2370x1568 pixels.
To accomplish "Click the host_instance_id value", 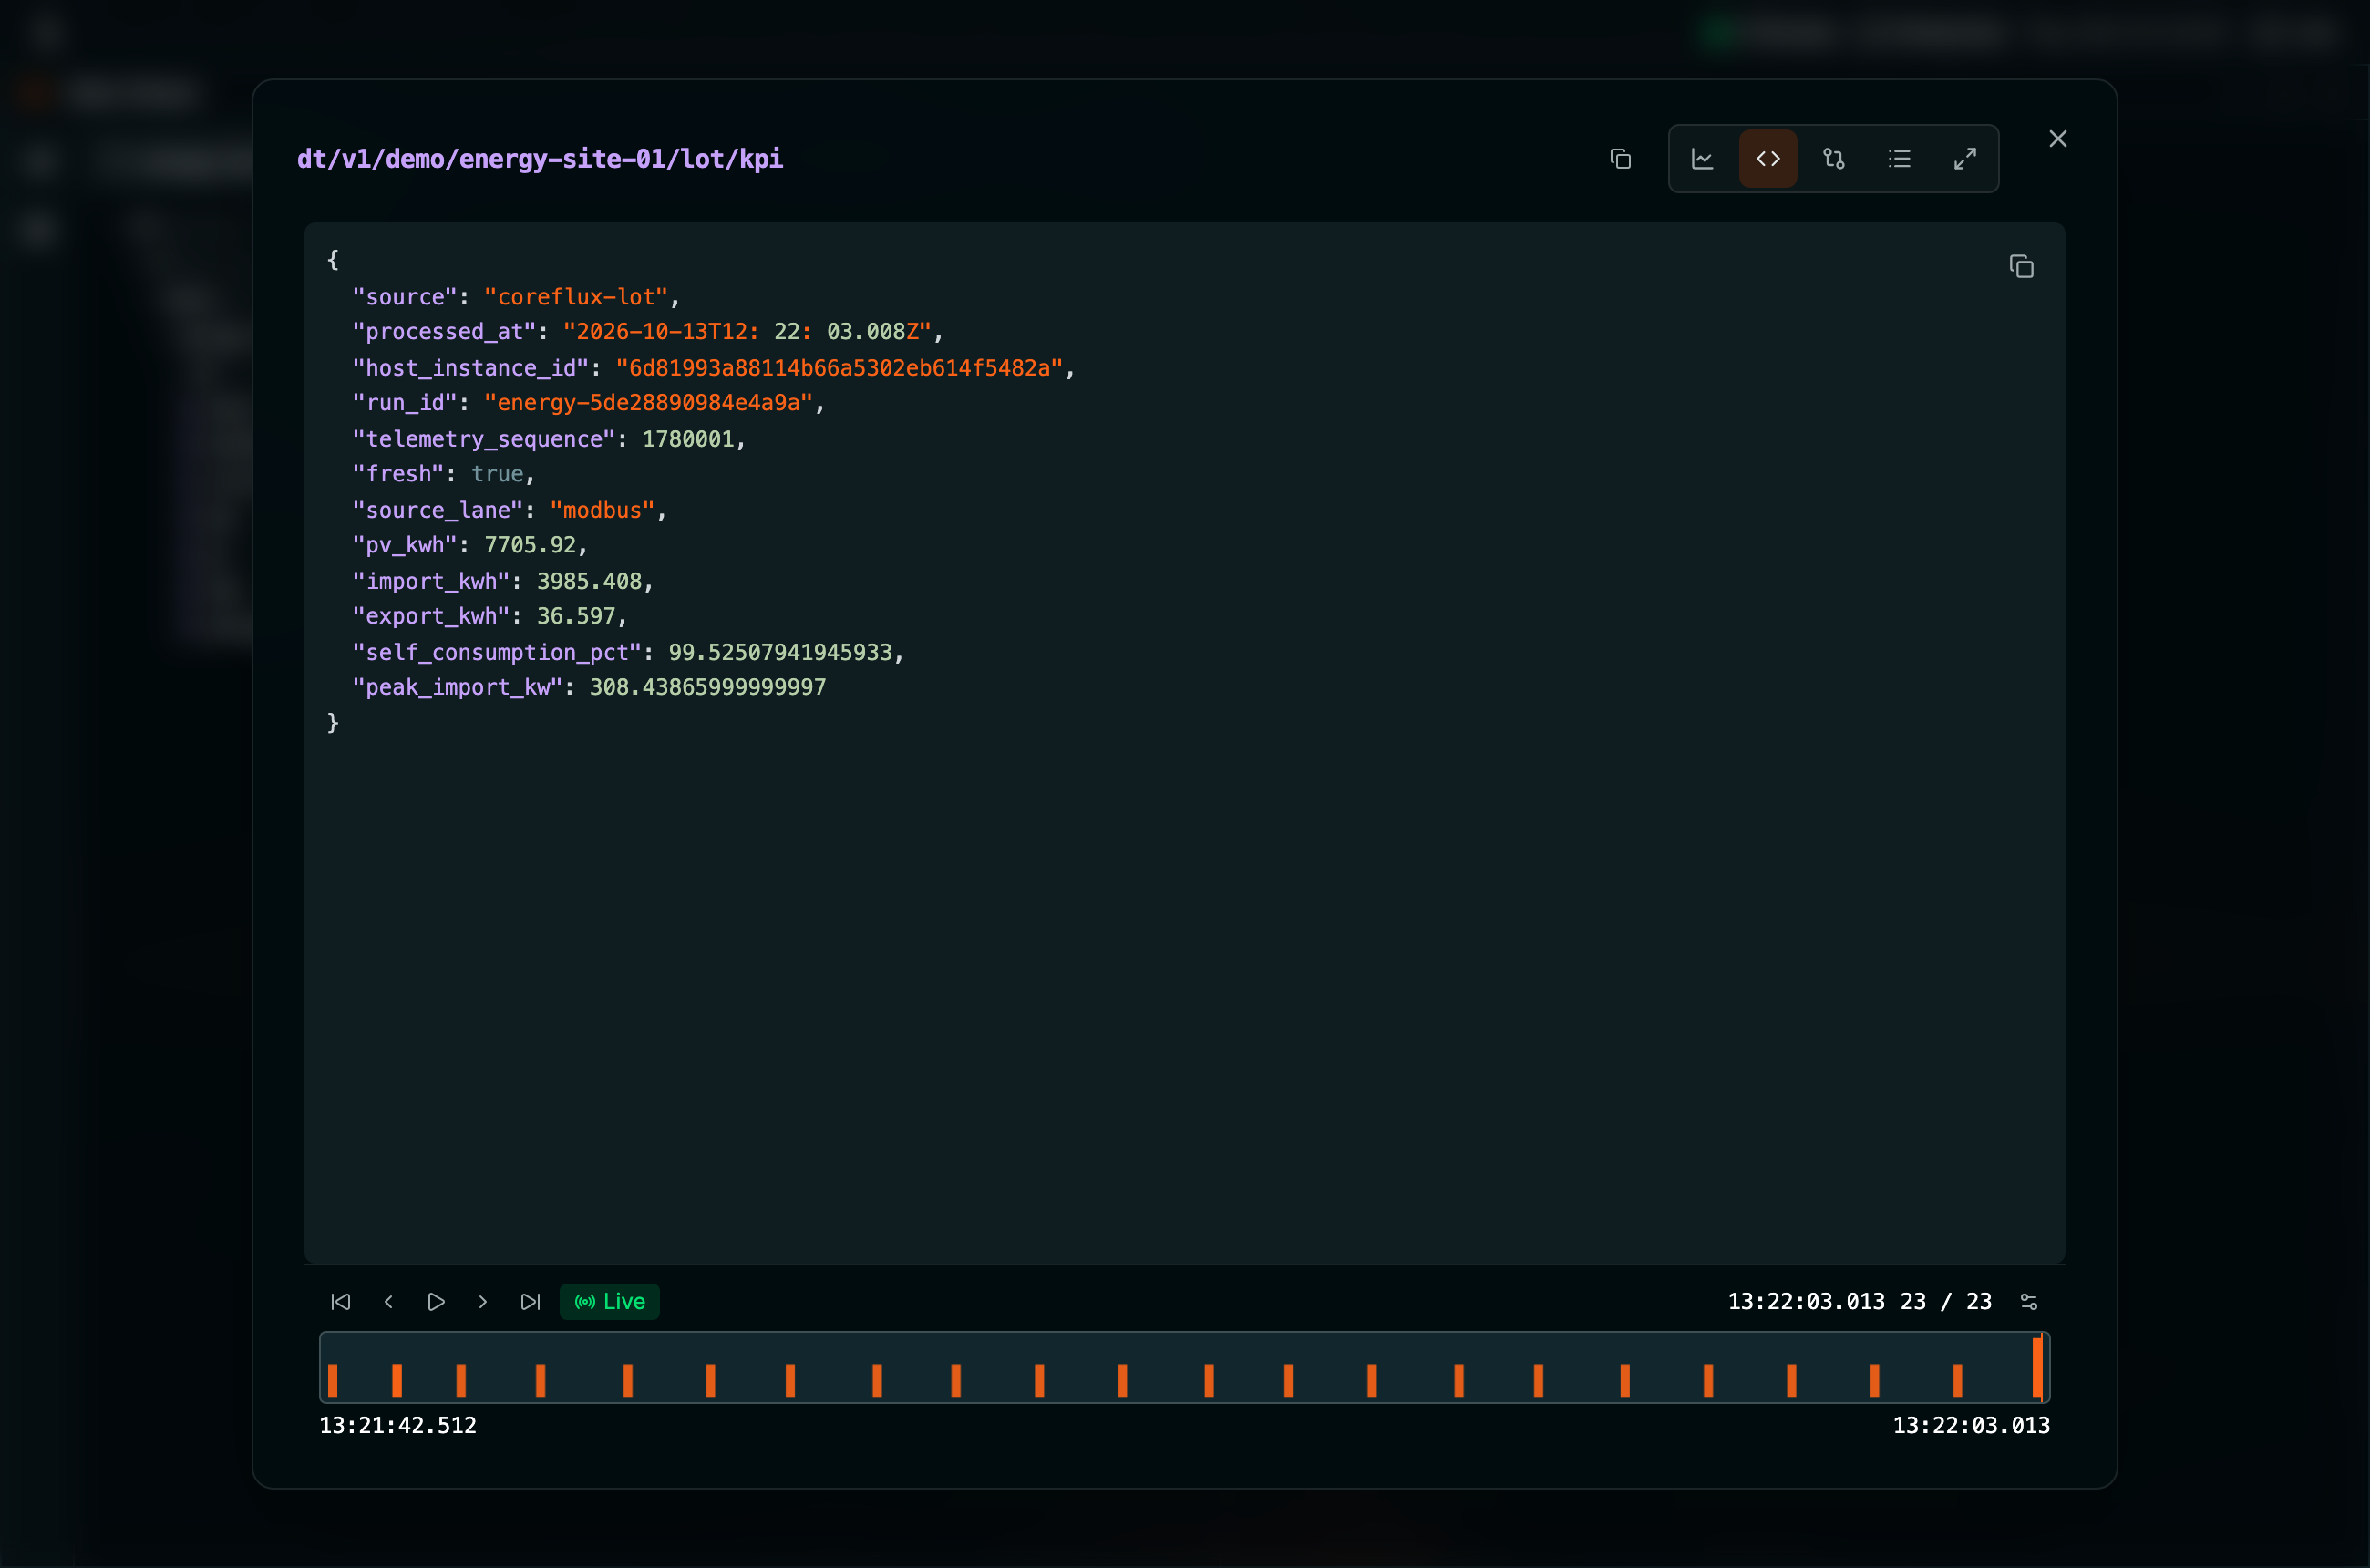I will pyautogui.click(x=839, y=368).
